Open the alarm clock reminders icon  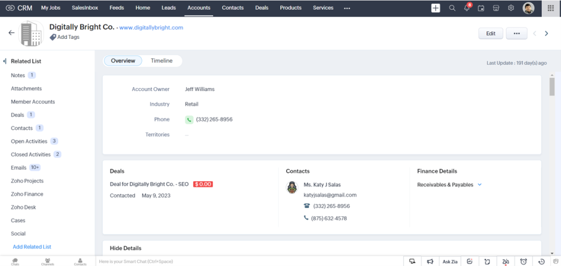click(523, 262)
